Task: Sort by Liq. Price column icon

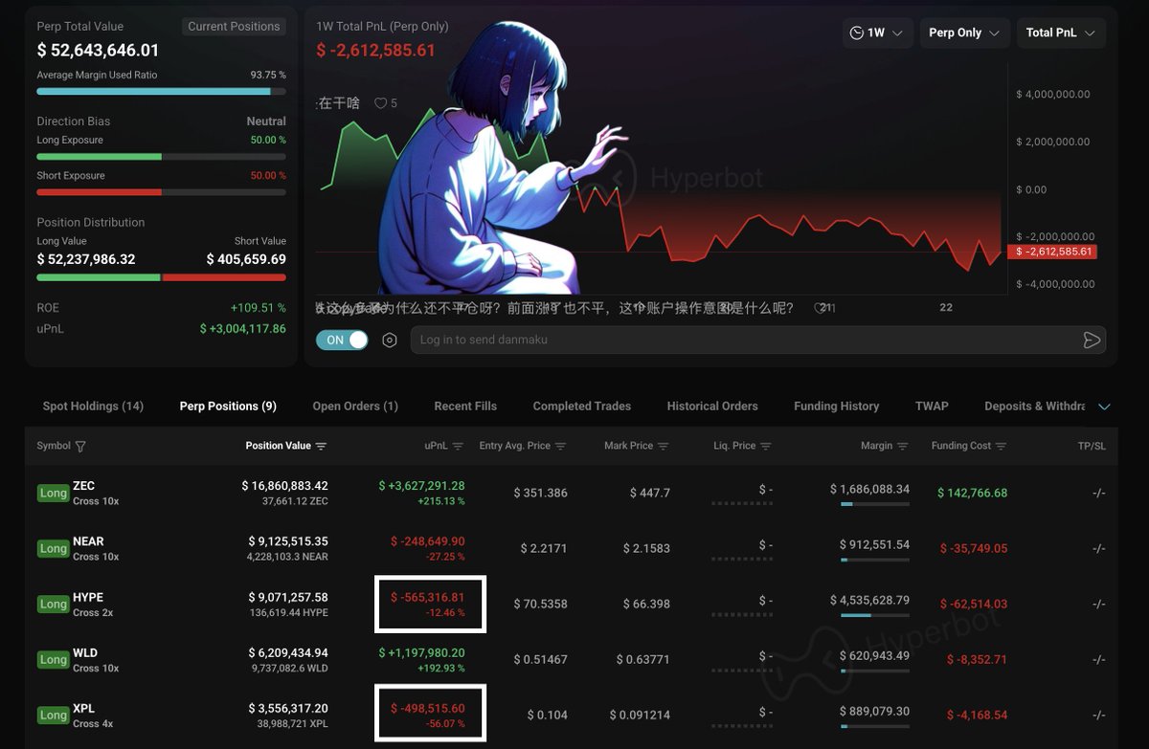Action: (x=765, y=447)
